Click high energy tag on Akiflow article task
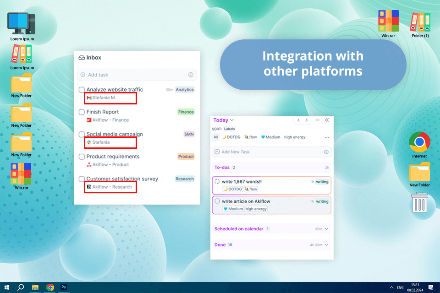Screen dimensions: 440x293 [256, 209]
